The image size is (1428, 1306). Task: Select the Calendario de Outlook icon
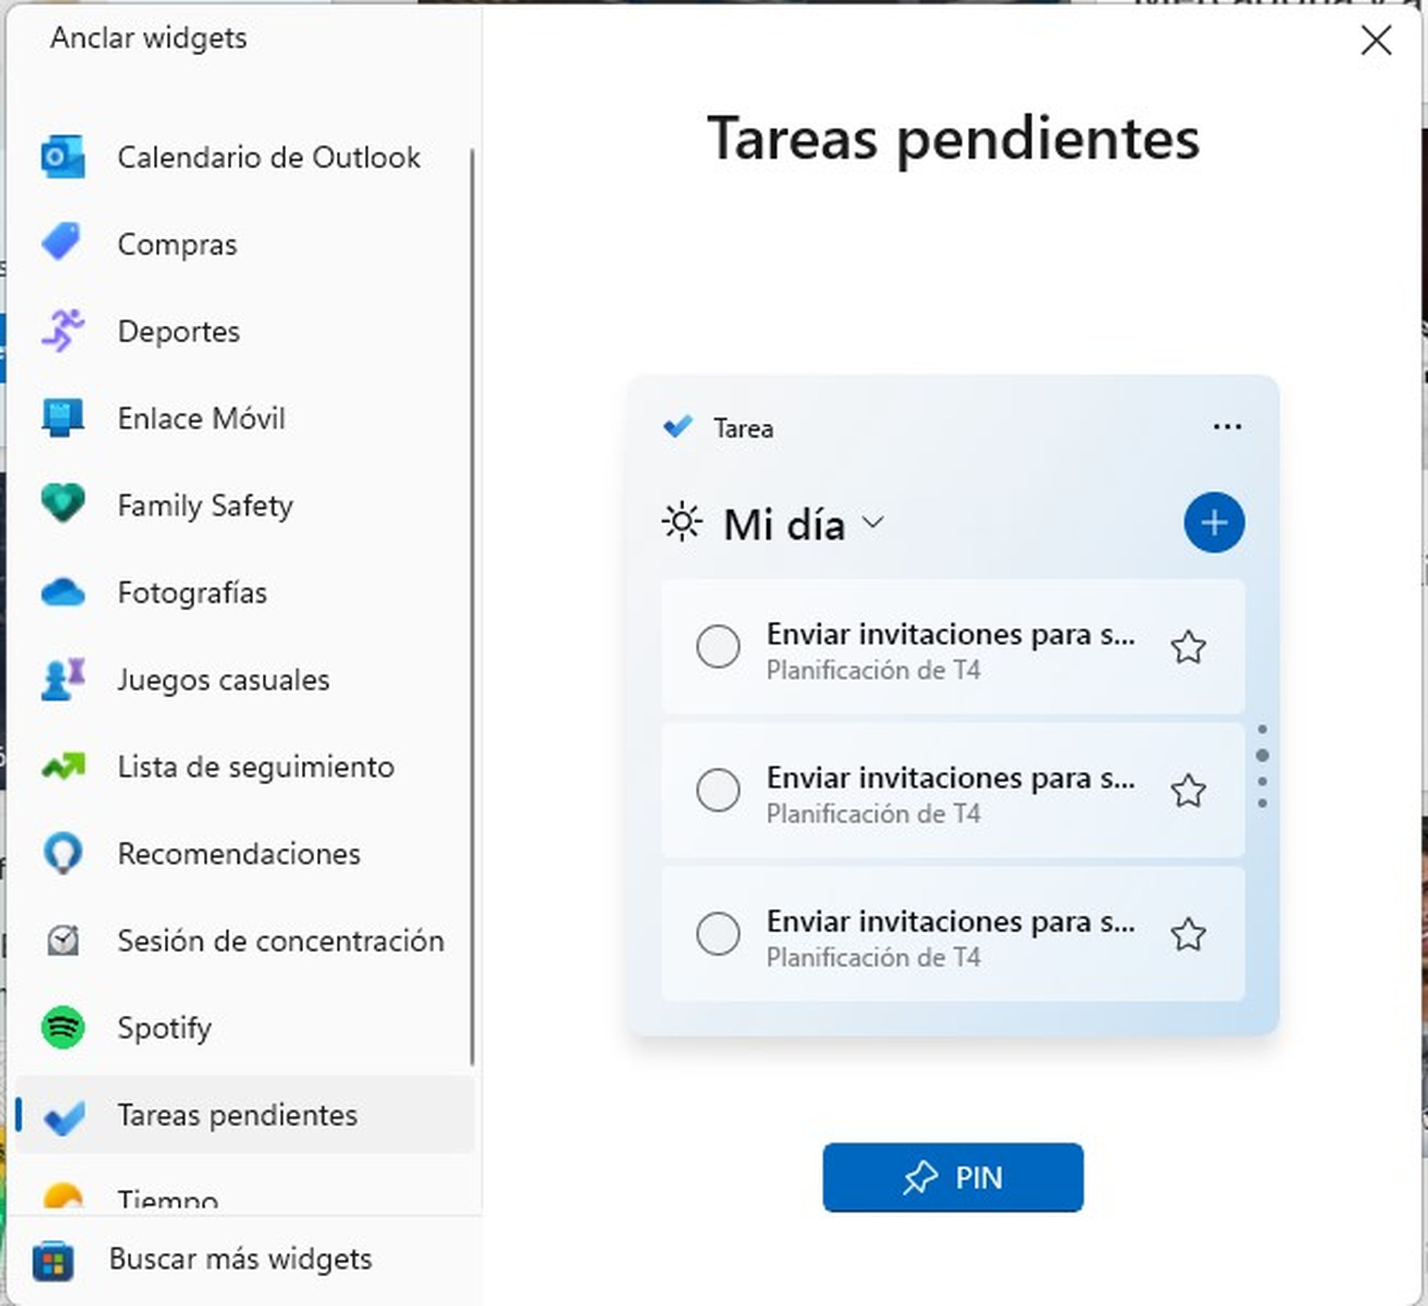(x=63, y=157)
